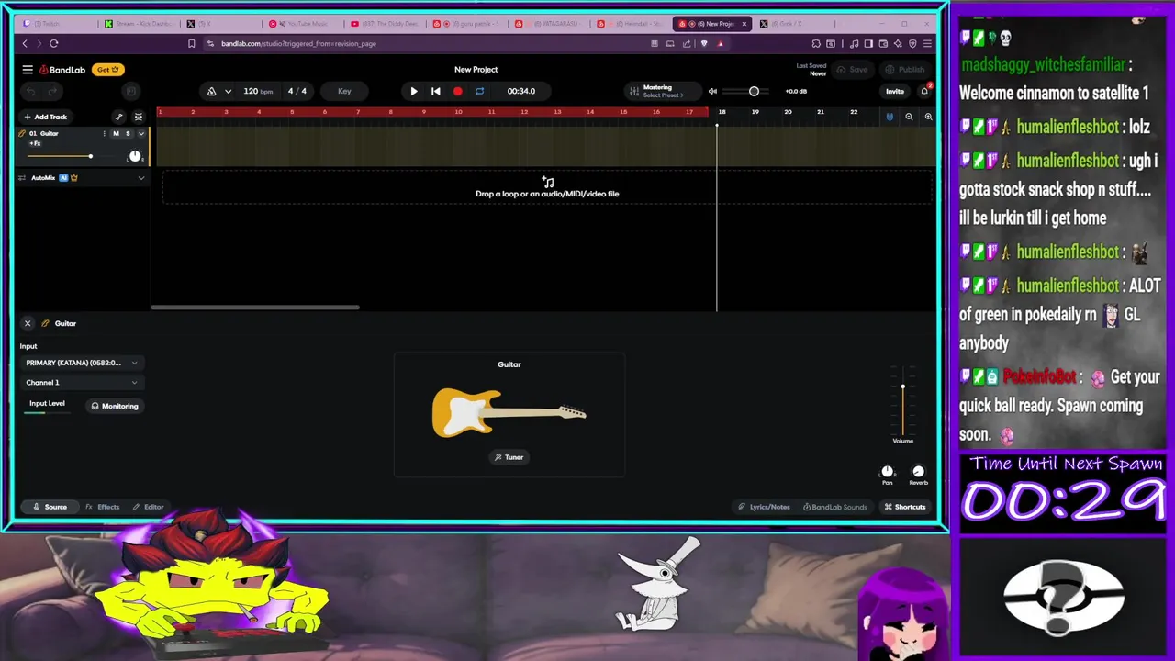1175x661 pixels.
Task: Toggle the magnet snap-to-grid icon
Action: 890,117
